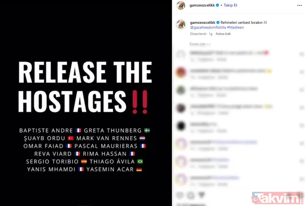This screenshot has height=206, width=305.
Task: Click the Takvim watermark logo
Action: (277, 198)
